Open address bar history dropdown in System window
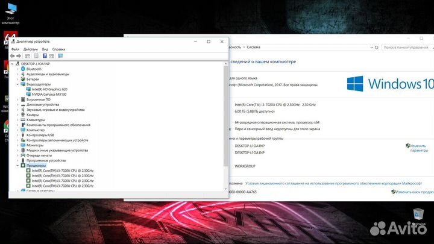The width and height of the screenshot is (434, 244). pos(371,48)
